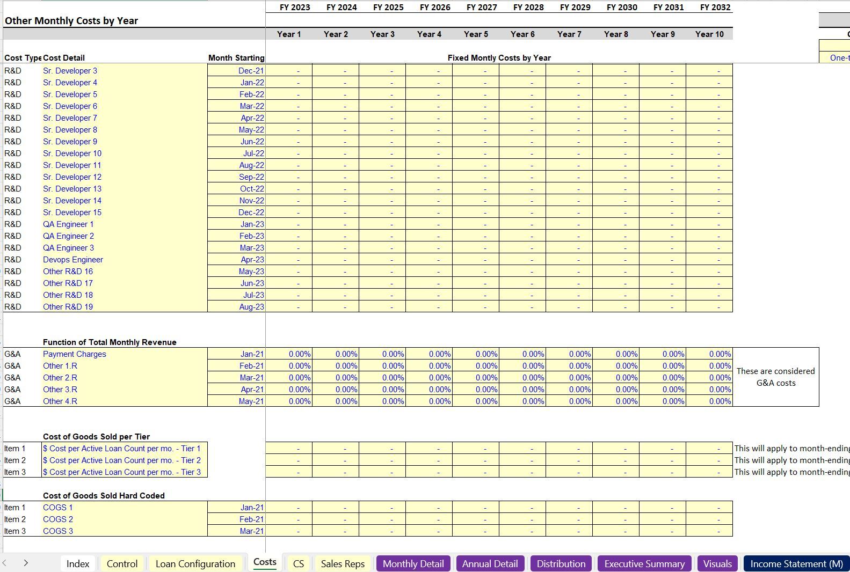Image resolution: width=850 pixels, height=572 pixels.
Task: Select COGS 1 Year 5 cost cell
Action: pyautogui.click(x=476, y=507)
